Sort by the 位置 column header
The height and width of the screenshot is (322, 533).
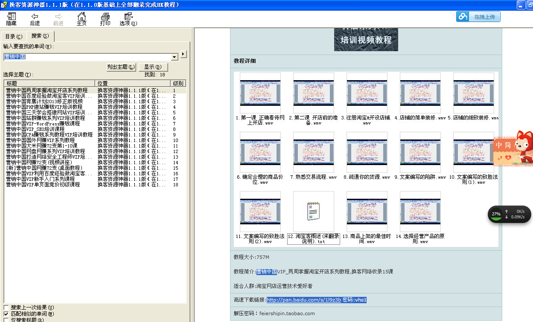[x=133, y=83]
